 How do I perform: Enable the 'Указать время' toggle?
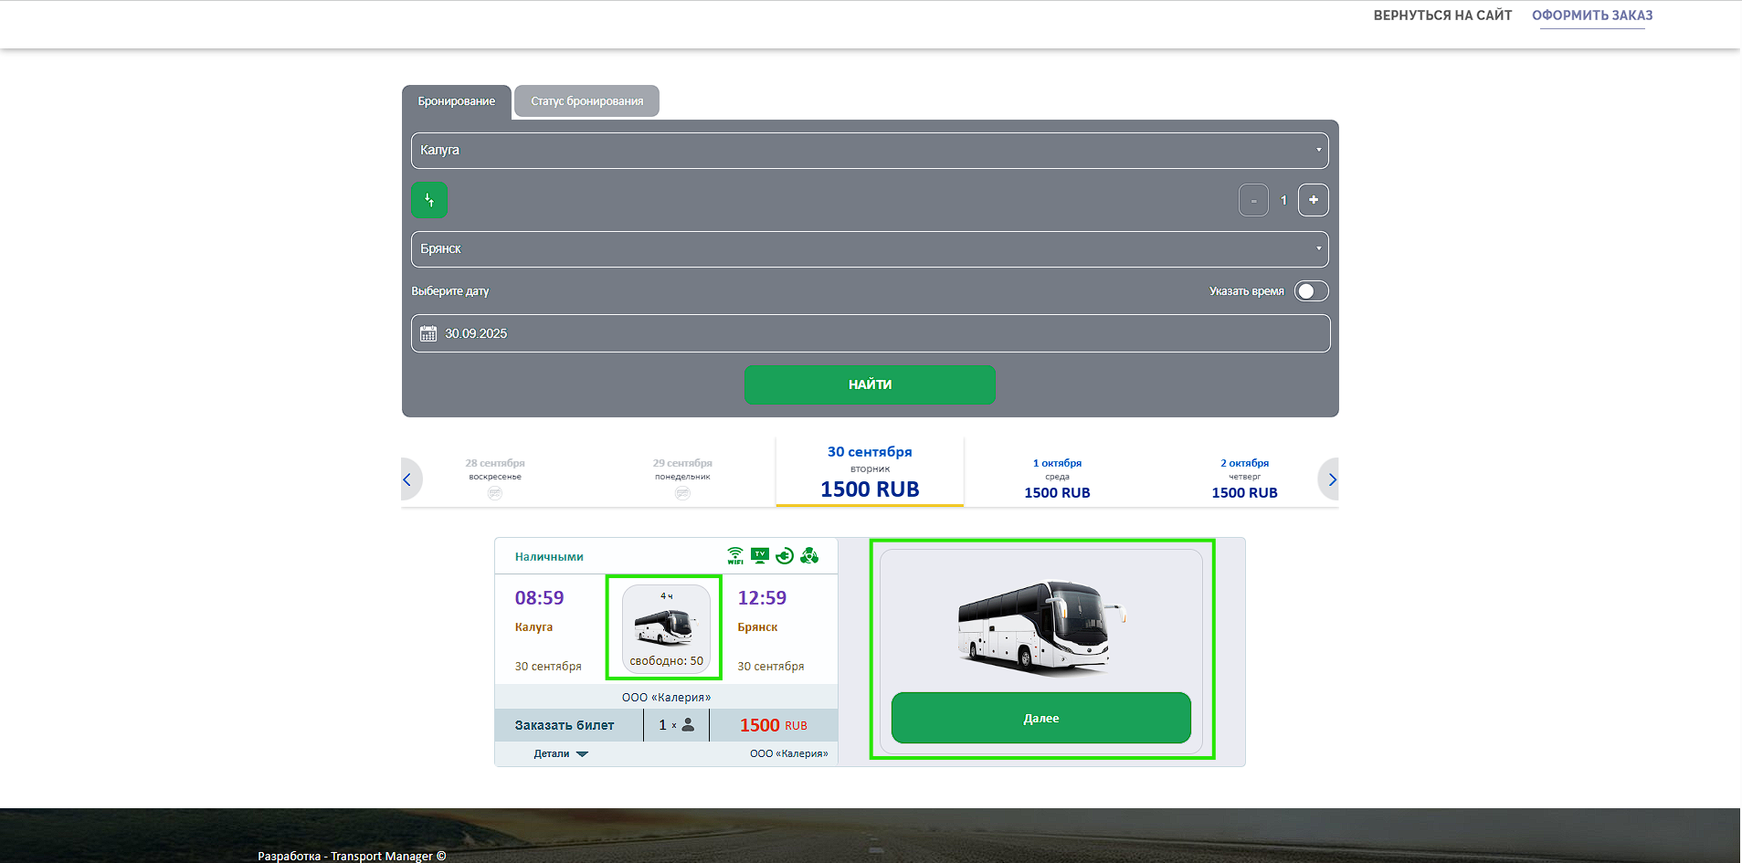pos(1311,291)
